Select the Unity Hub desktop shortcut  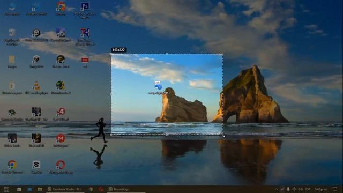36,62
